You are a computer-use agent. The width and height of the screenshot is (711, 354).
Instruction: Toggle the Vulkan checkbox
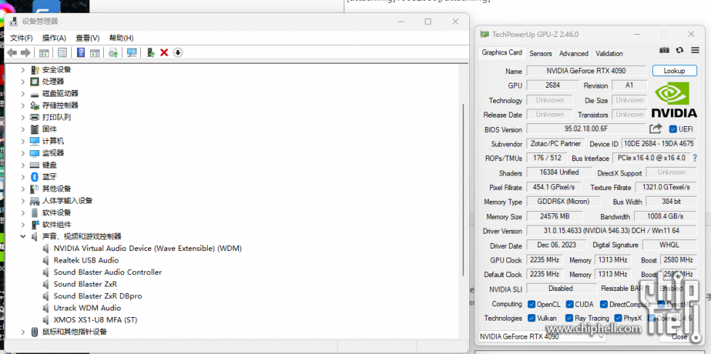[532, 318]
